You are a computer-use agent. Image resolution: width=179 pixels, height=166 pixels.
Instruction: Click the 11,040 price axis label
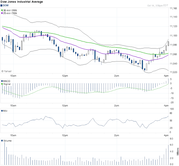tap(173, 64)
